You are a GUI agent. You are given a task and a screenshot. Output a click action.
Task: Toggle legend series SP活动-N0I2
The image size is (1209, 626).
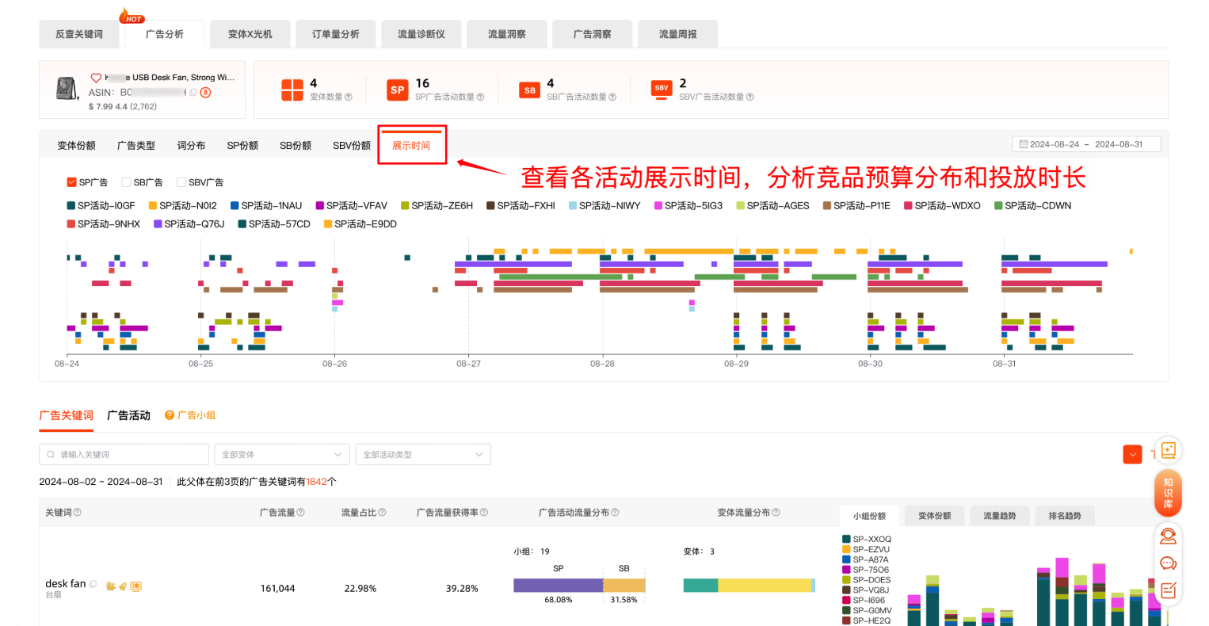tap(183, 205)
